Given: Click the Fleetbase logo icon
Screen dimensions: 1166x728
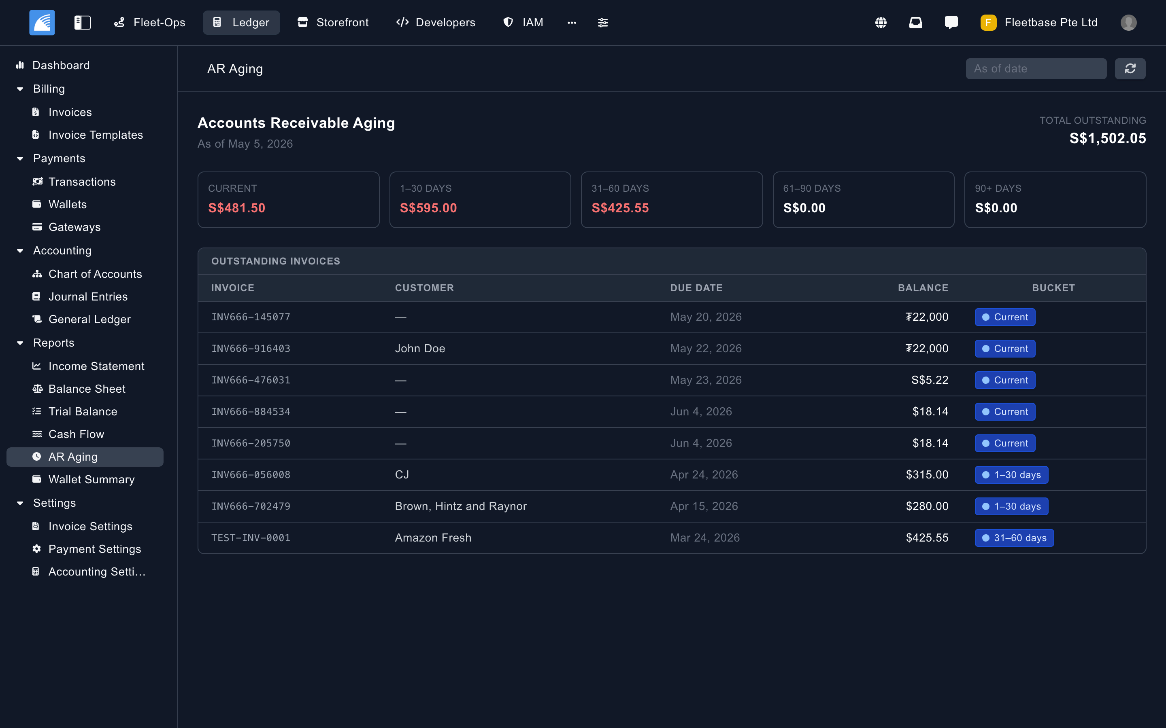Looking at the screenshot, I should point(42,23).
